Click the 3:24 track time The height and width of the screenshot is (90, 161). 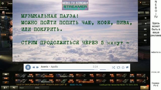95,67
